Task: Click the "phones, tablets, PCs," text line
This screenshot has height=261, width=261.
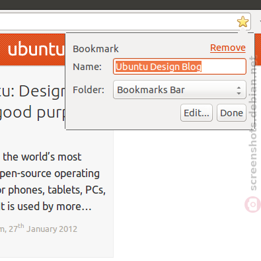Action: coord(57,190)
